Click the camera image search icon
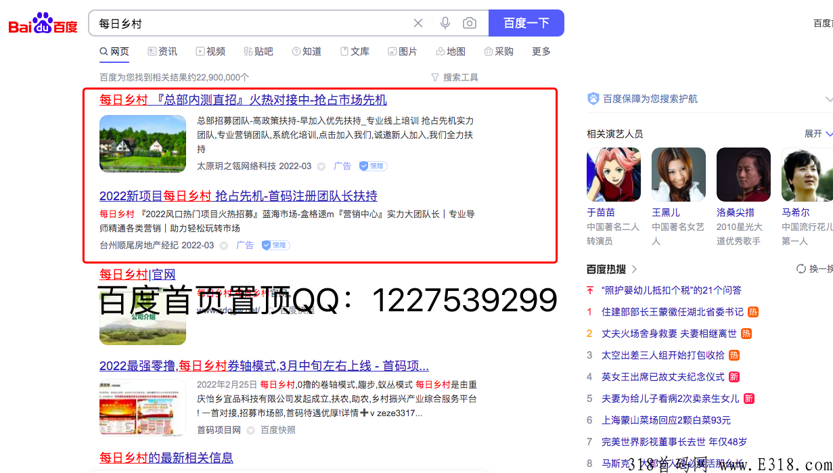833x473 pixels. tap(470, 23)
